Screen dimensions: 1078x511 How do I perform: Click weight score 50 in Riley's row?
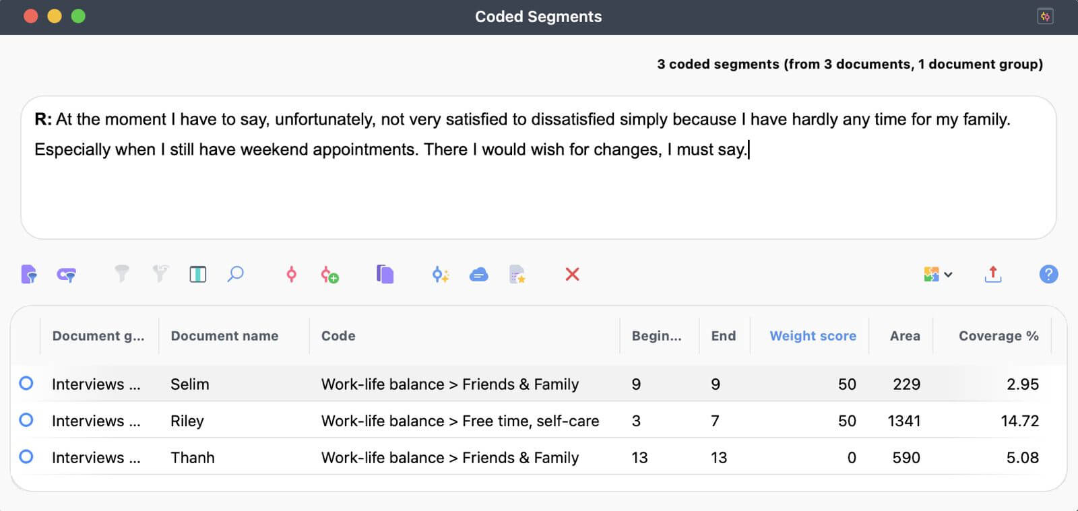847,421
